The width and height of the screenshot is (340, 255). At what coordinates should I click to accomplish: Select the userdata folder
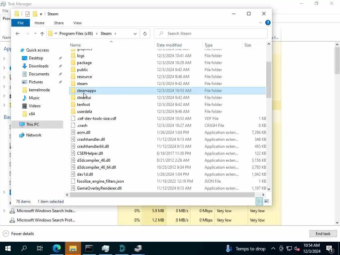tap(167, 112)
